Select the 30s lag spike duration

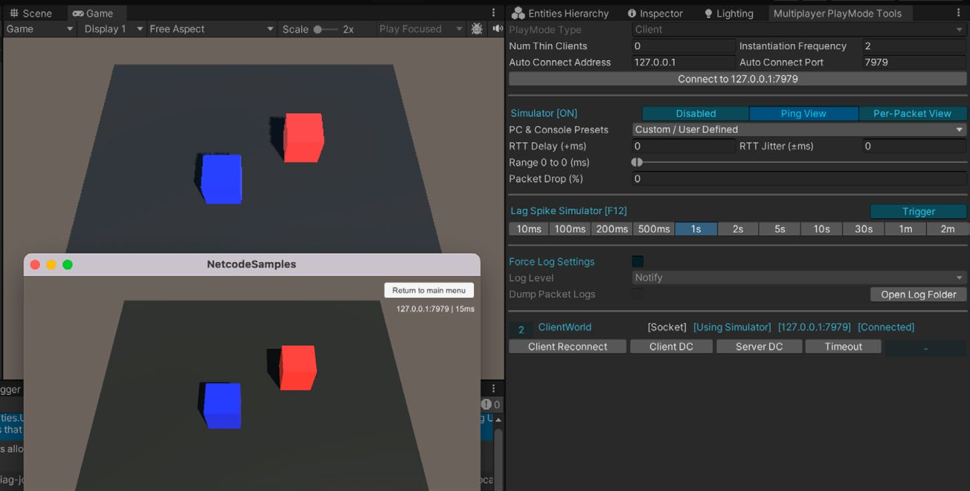(x=864, y=229)
